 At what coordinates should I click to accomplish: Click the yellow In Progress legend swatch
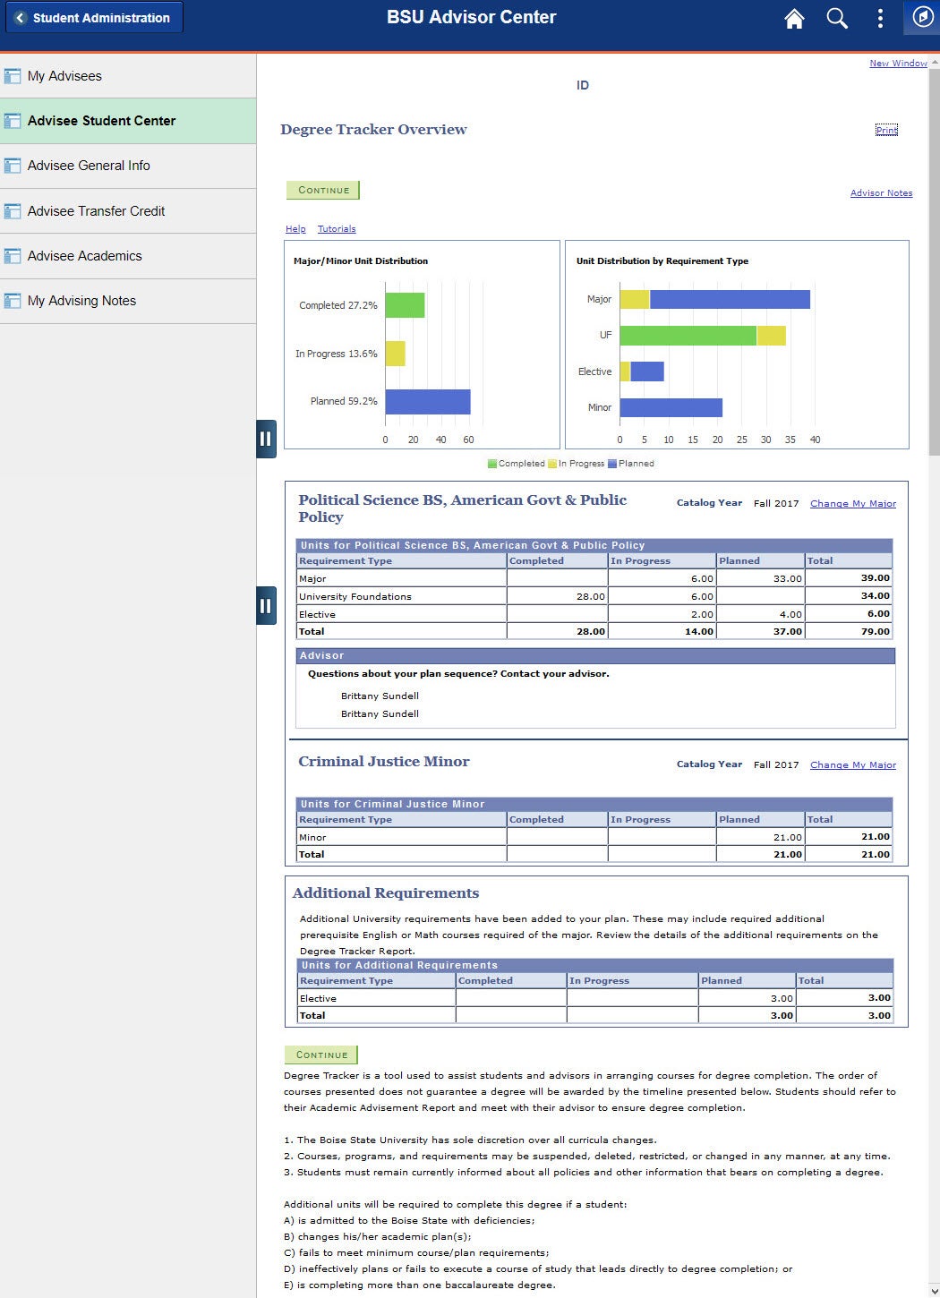tap(552, 464)
